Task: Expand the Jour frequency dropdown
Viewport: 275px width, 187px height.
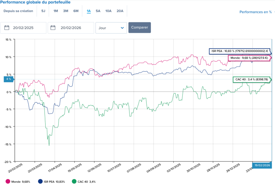Action: (111, 28)
